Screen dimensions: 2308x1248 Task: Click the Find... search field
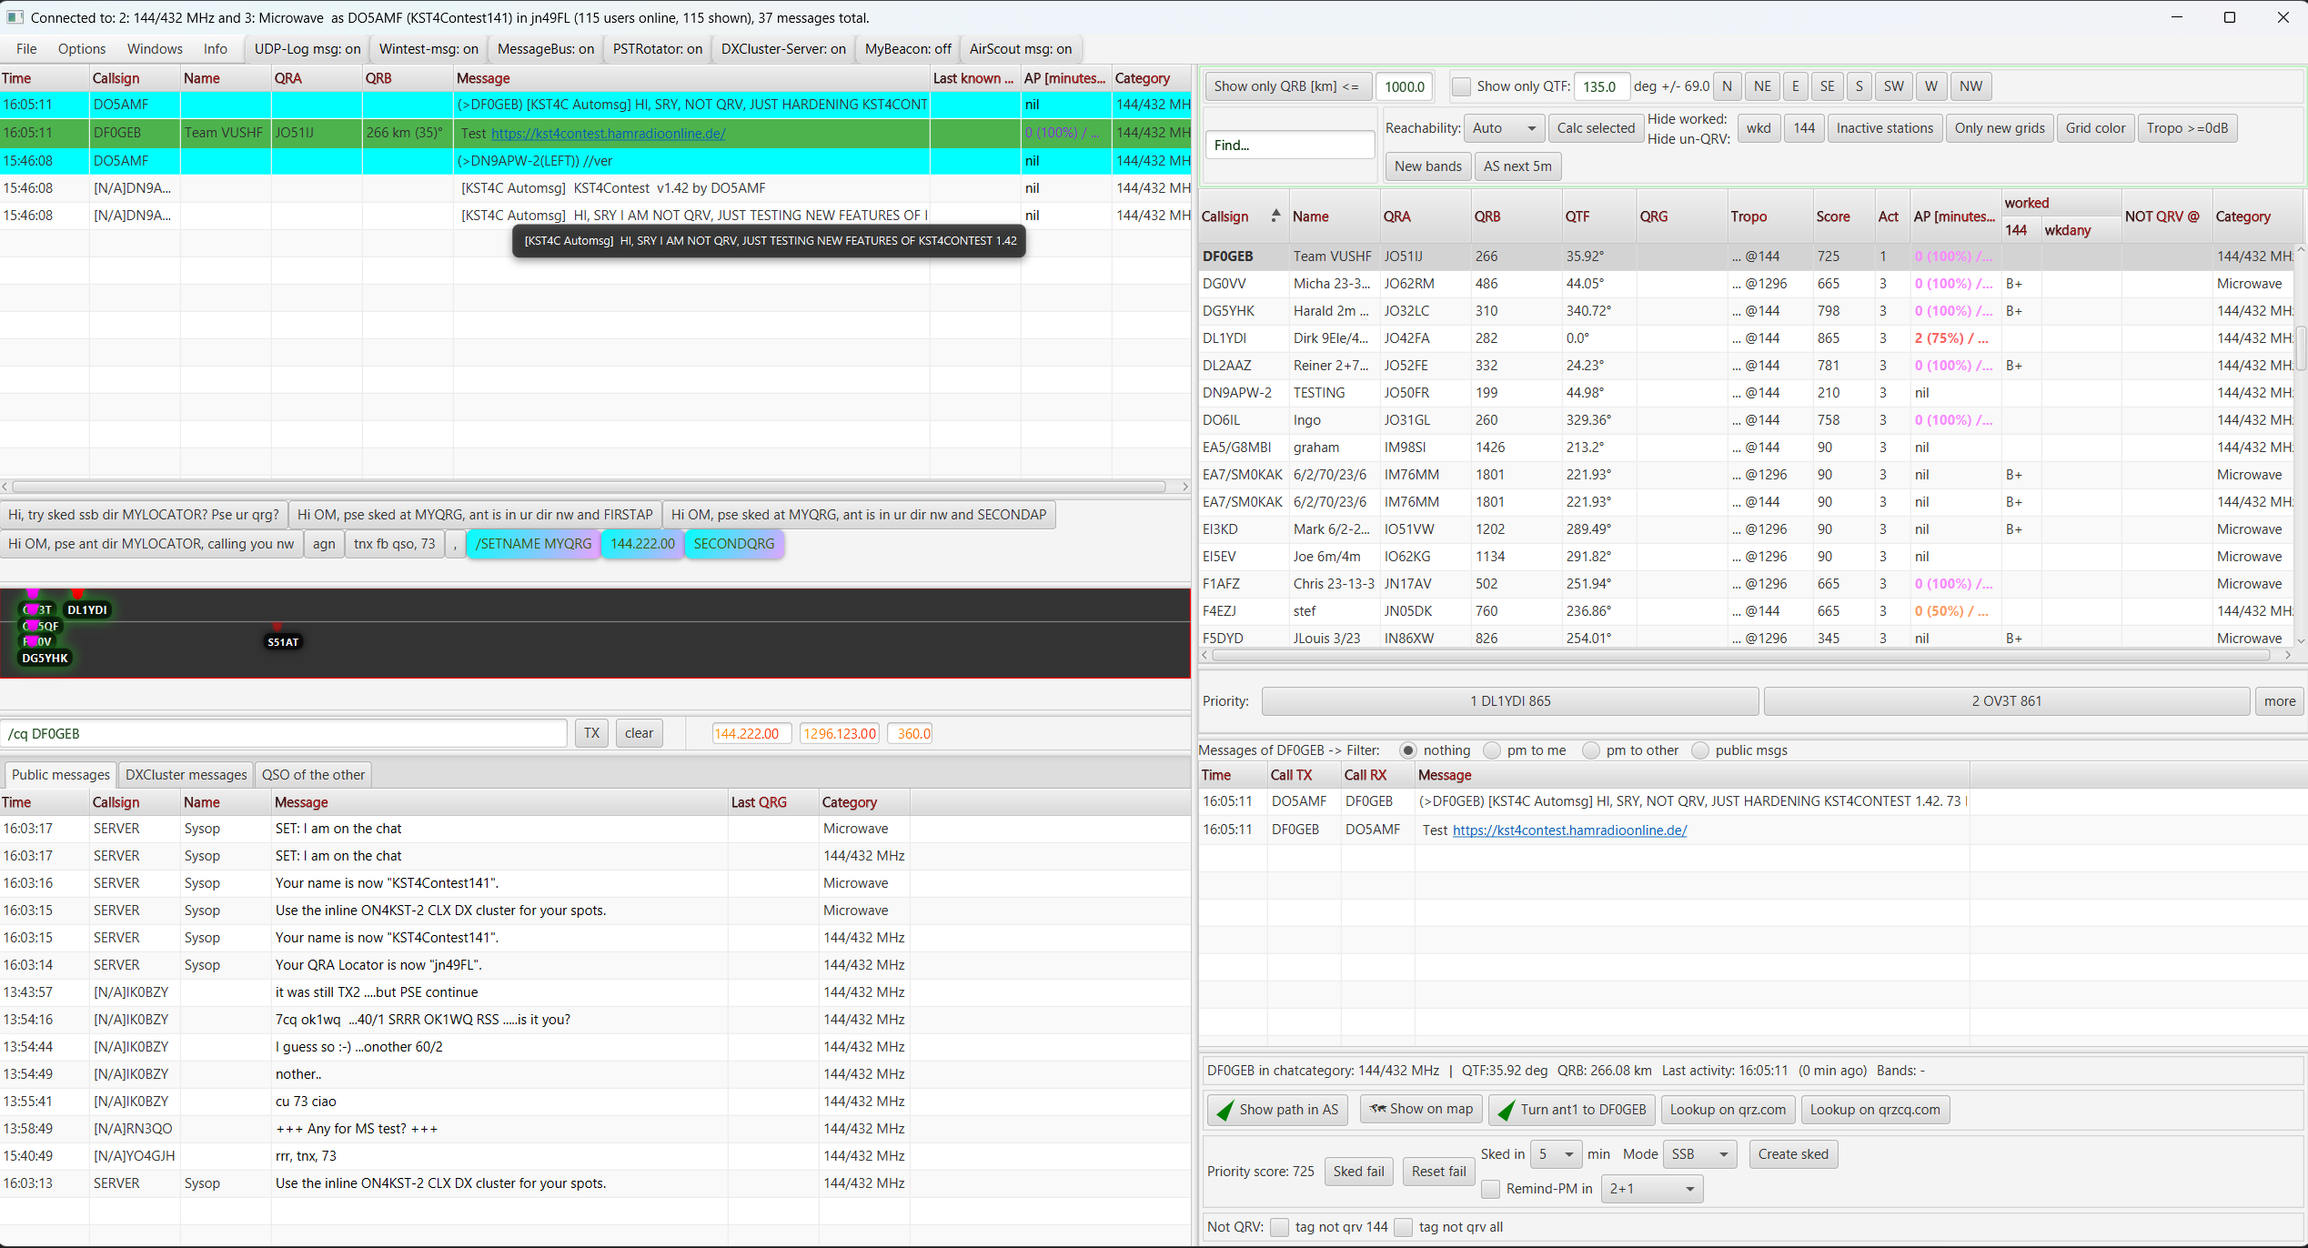1290,145
